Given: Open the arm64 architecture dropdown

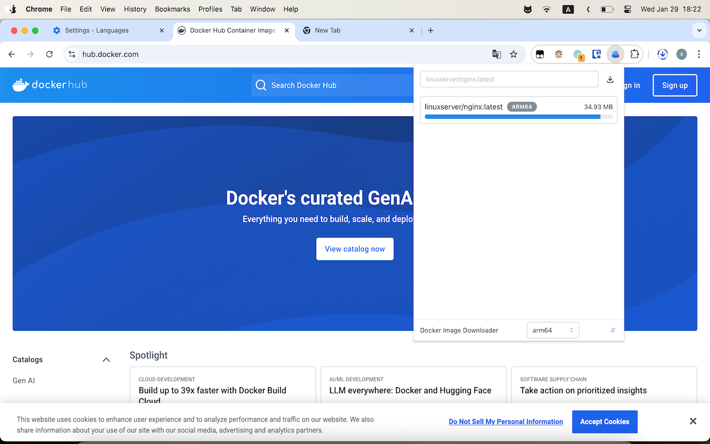Looking at the screenshot, I should [553, 330].
